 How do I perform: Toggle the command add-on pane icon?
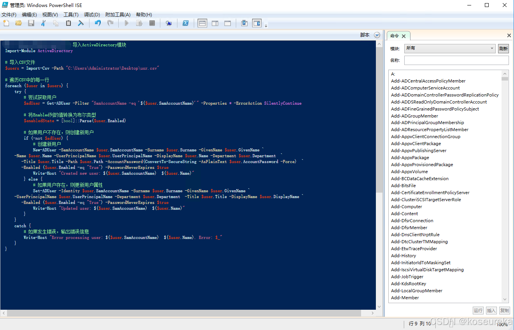pyautogui.click(x=257, y=23)
